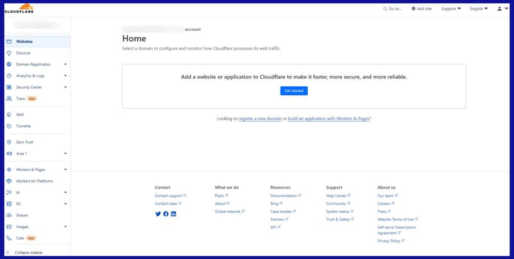Image resolution: width=514 pixels, height=259 pixels.
Task: Expand the Analytics & Logs section
Action: (65, 76)
